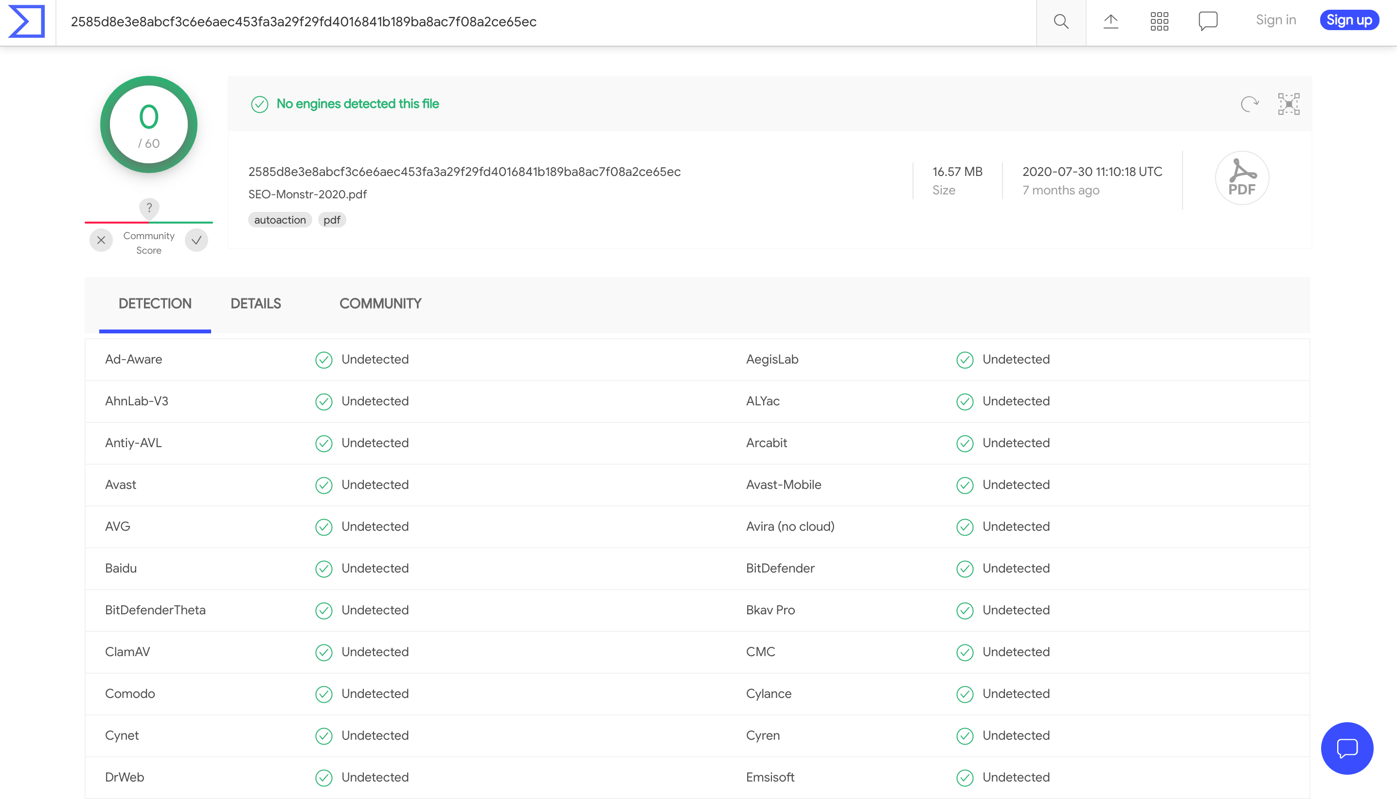Switch to the DETAILS tab
The height and width of the screenshot is (799, 1397).
(255, 303)
